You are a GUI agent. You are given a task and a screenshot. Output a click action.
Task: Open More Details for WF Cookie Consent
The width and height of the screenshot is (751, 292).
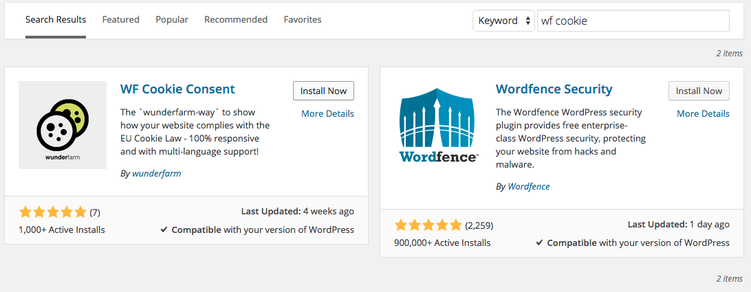point(327,113)
